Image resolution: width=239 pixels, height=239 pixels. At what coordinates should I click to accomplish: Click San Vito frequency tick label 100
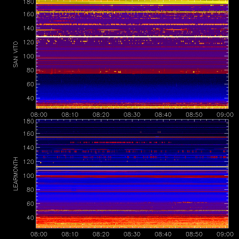(x=28, y=56)
